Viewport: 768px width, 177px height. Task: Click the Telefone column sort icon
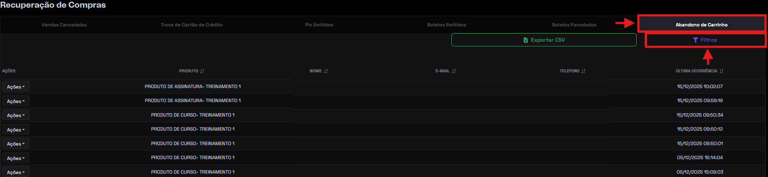coord(584,71)
